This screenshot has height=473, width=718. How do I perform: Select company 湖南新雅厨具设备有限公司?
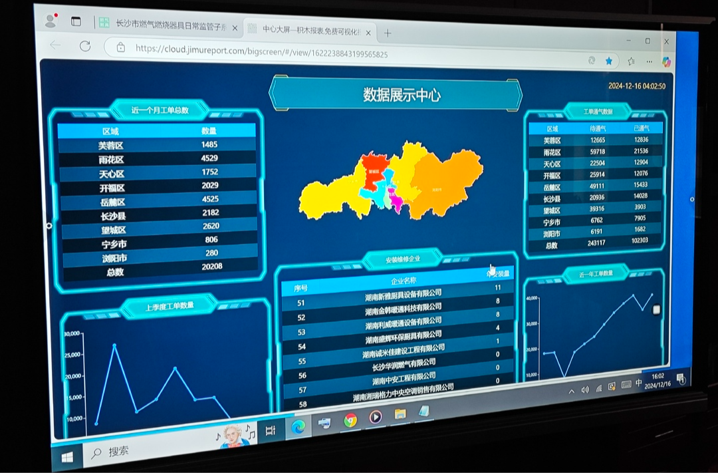point(404,295)
